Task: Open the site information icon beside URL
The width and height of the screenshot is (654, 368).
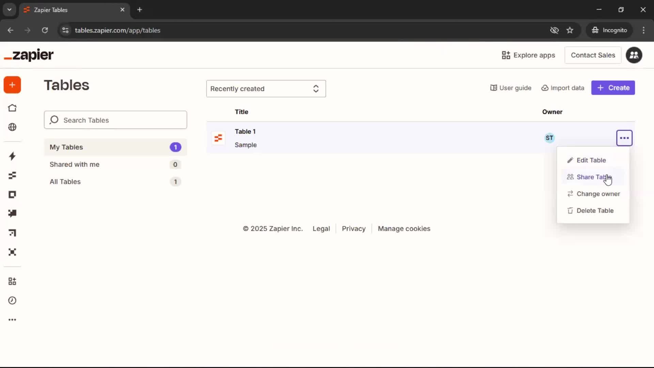Action: tap(65, 30)
